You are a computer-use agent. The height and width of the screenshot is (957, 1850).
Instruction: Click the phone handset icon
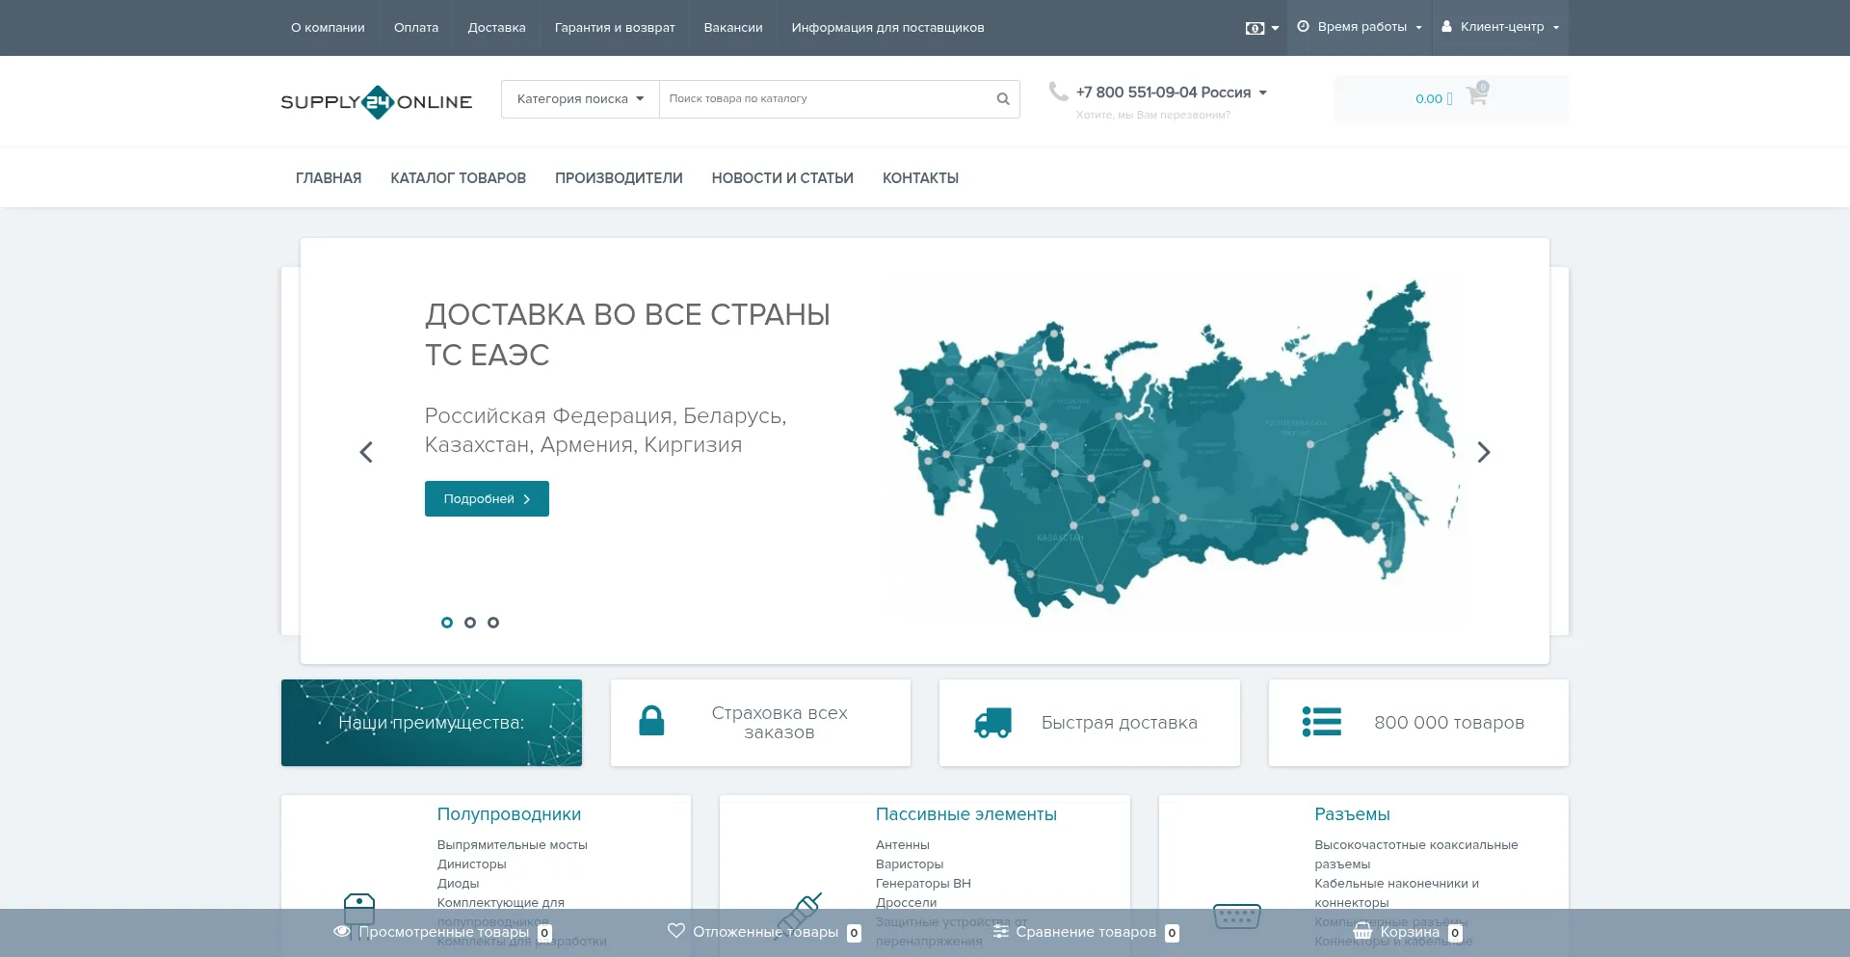[1058, 92]
